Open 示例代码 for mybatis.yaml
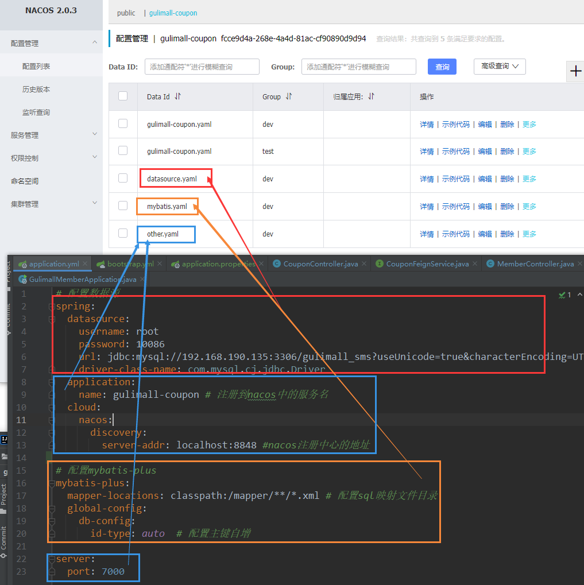The width and height of the screenshot is (584, 585). (x=455, y=206)
